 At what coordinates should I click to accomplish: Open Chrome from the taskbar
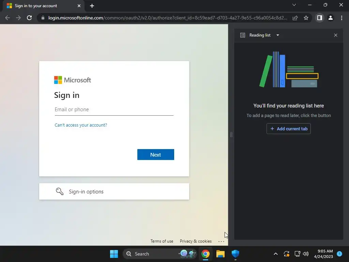pyautogui.click(x=206, y=254)
